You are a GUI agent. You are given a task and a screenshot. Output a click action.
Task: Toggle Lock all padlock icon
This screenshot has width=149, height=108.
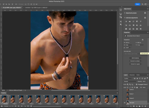point(137,87)
